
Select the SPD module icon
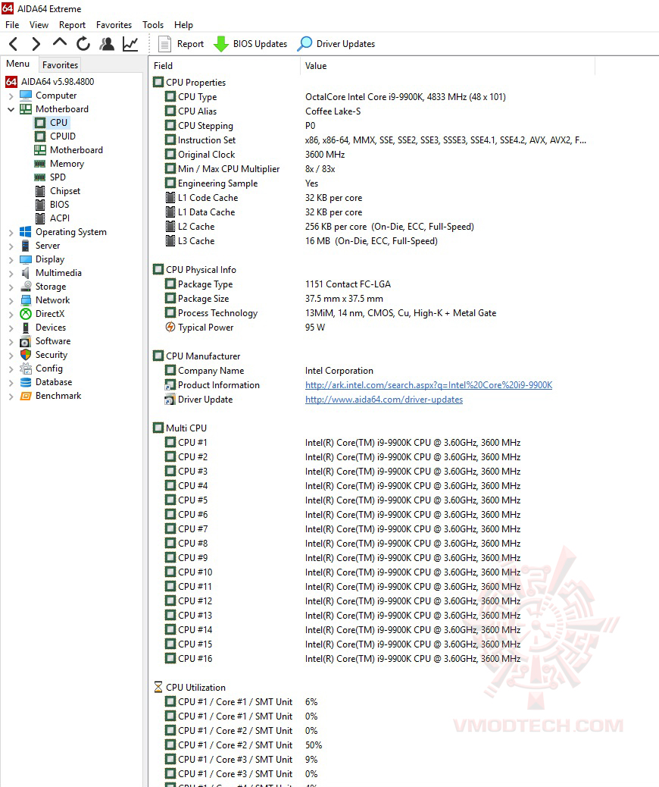(x=40, y=177)
